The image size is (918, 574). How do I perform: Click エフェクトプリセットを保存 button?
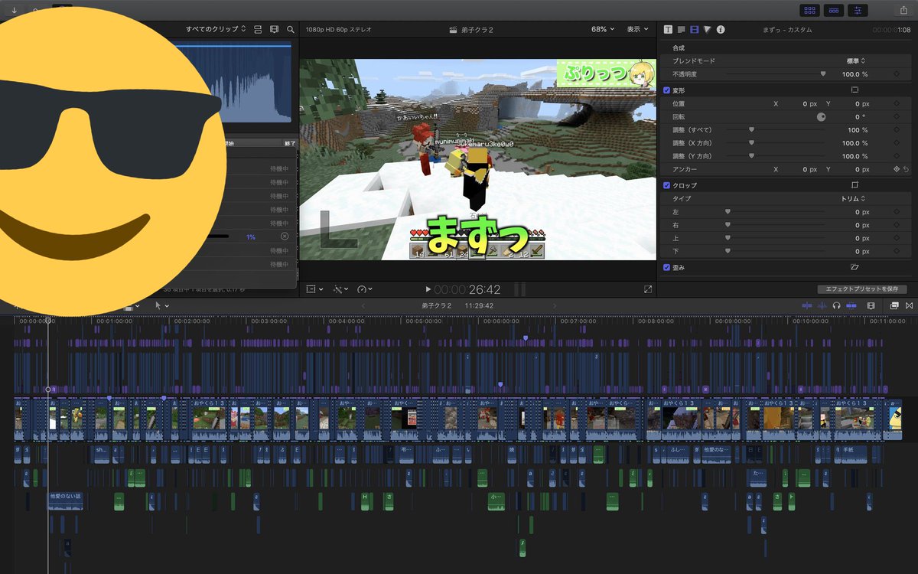pyautogui.click(x=862, y=289)
